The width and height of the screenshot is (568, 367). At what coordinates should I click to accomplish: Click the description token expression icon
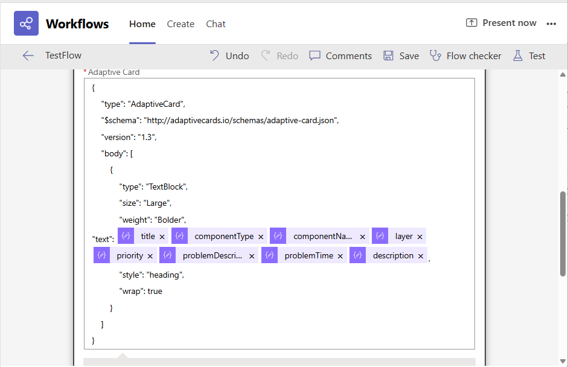pos(358,255)
